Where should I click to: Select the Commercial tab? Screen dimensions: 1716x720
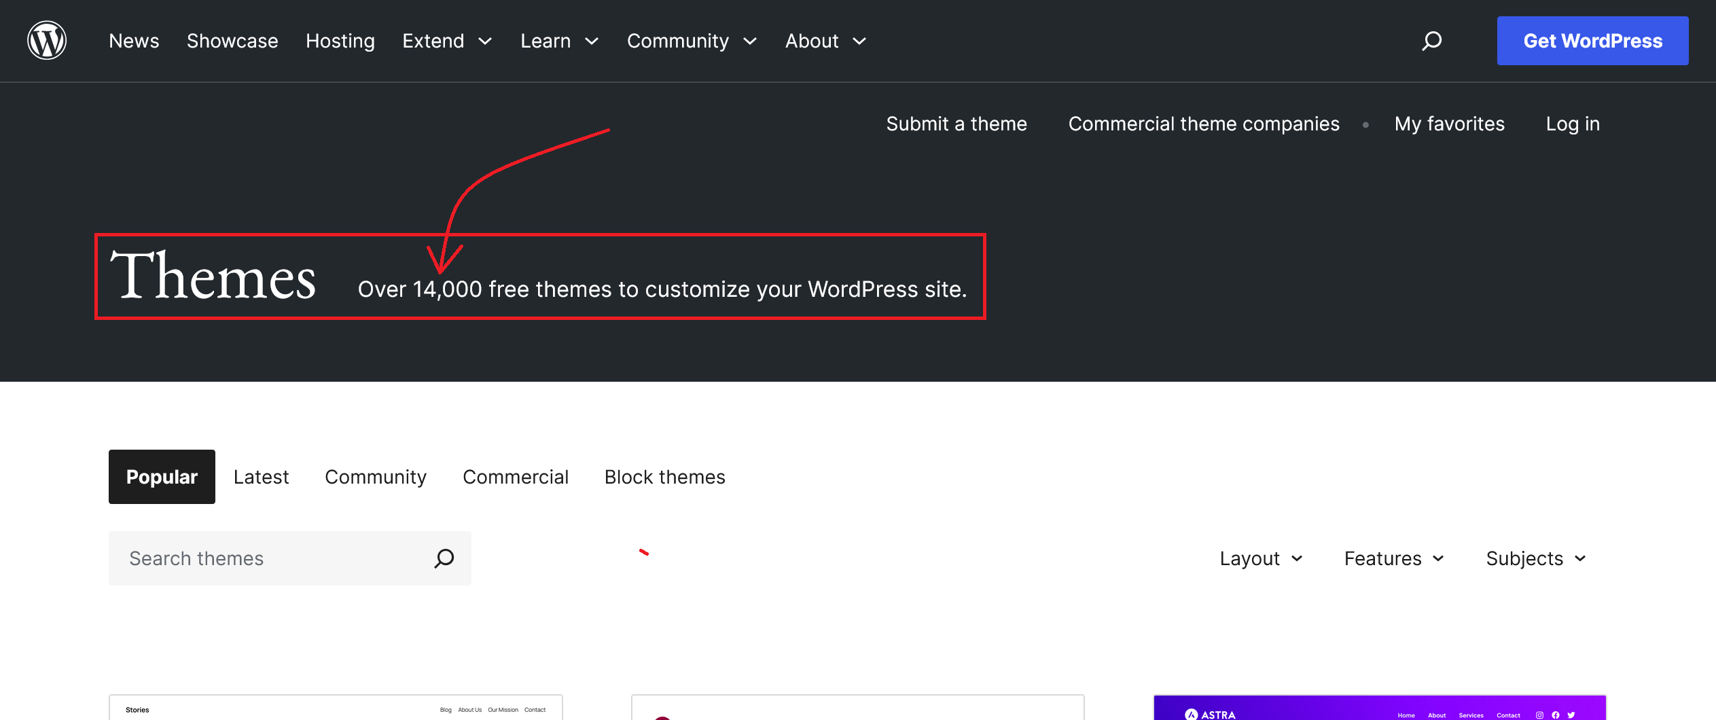click(x=515, y=477)
